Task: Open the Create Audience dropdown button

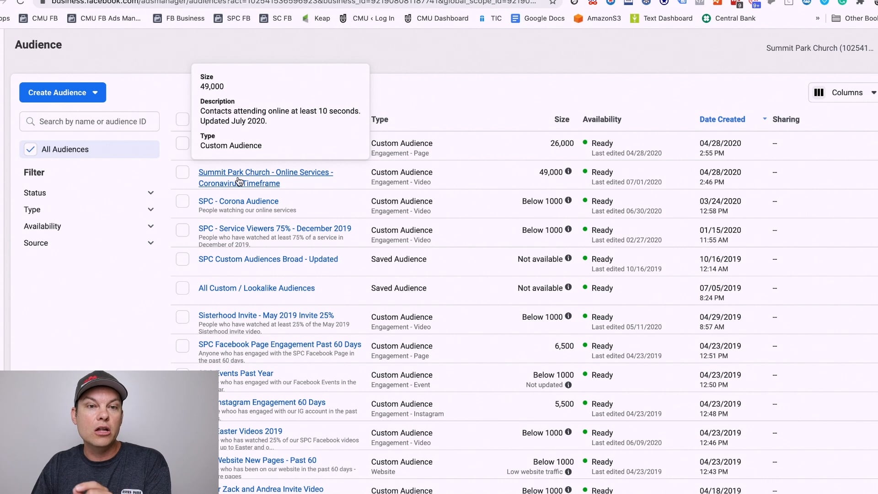Action: [63, 92]
